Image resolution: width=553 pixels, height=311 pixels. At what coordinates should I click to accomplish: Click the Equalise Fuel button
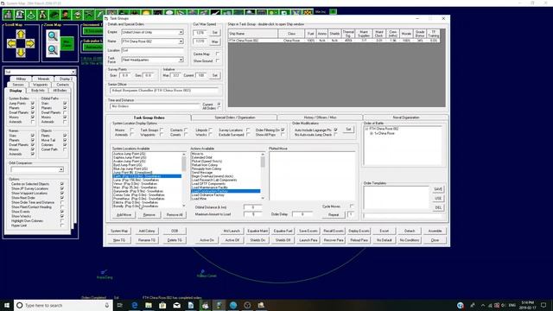283,231
